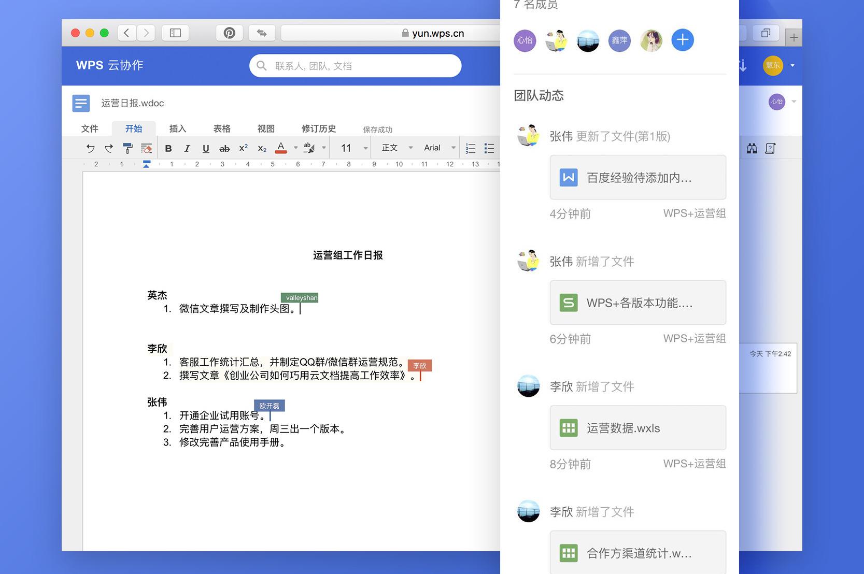The image size is (864, 574).
Task: Click the cartoon member avatar in members row
Action: (557, 40)
